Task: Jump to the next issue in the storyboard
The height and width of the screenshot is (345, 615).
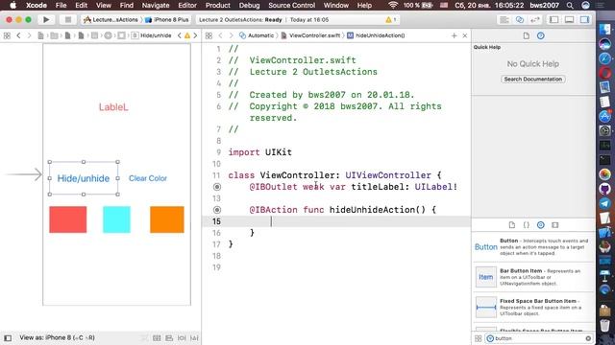Action: [x=195, y=35]
